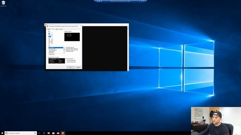Click the Ubuntu icon in dialog title bar
The image size is (241, 135).
click(47, 26)
